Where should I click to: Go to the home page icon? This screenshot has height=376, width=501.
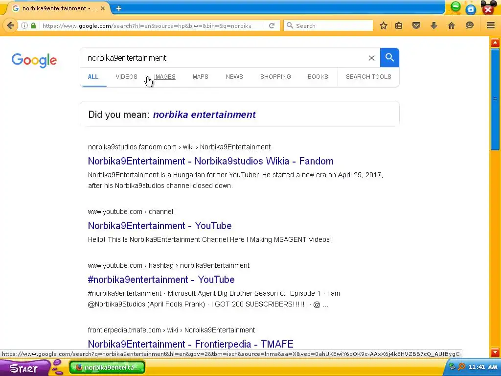(x=451, y=25)
